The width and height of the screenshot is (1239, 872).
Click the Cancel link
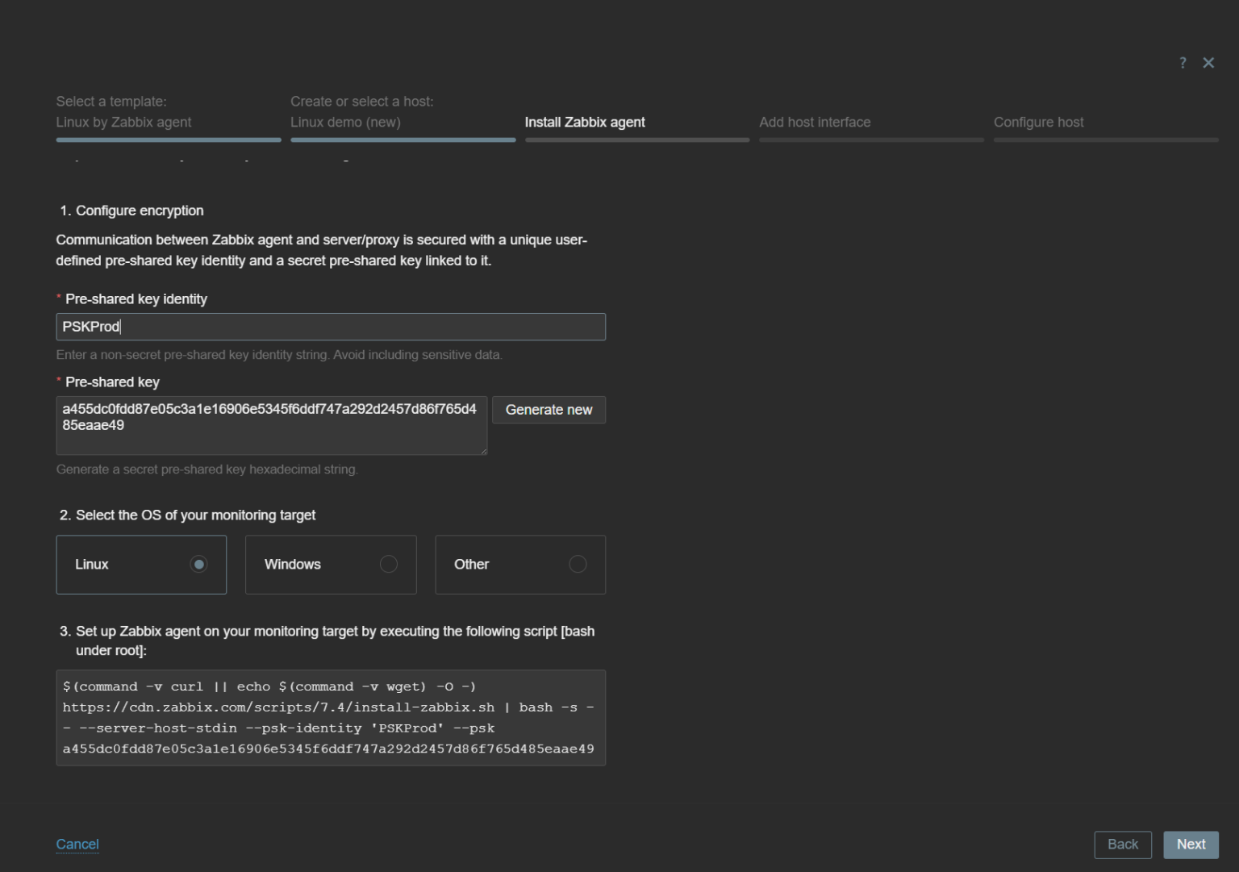77,845
